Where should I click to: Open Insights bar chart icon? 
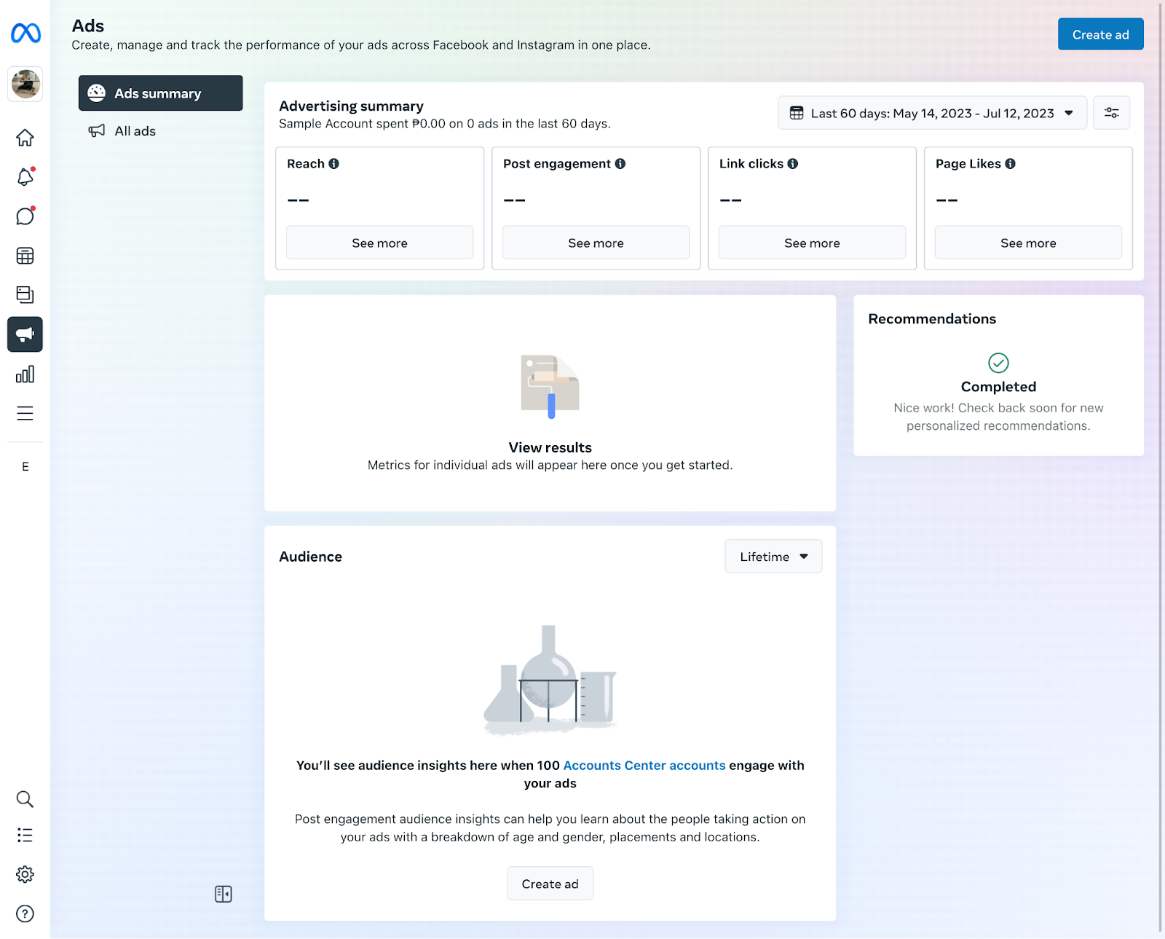click(25, 374)
